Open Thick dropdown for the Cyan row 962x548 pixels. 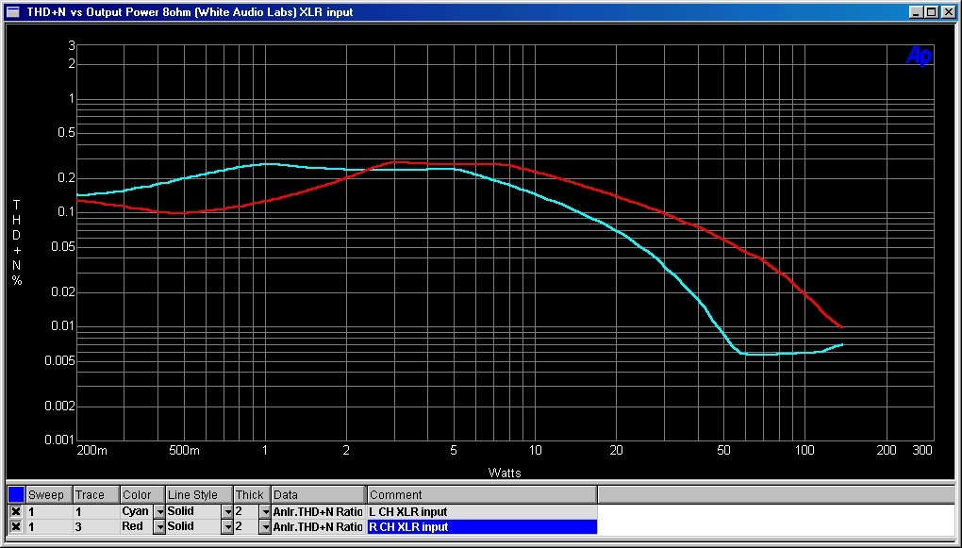pos(266,512)
